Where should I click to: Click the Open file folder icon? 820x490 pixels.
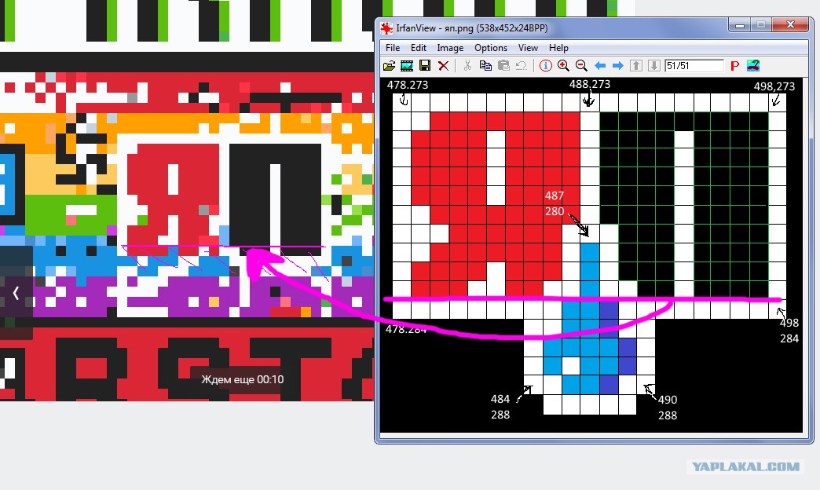point(389,65)
